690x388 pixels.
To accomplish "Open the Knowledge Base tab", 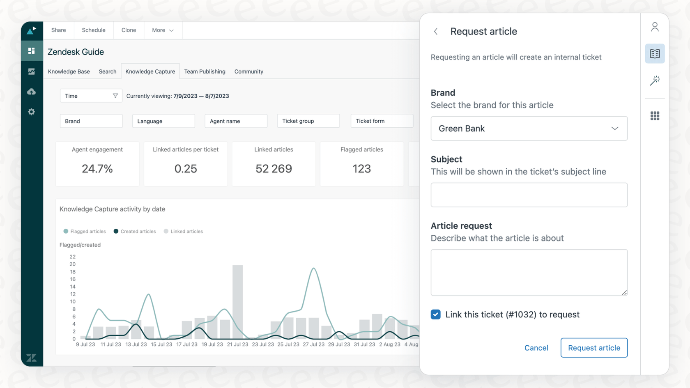I will coord(69,71).
